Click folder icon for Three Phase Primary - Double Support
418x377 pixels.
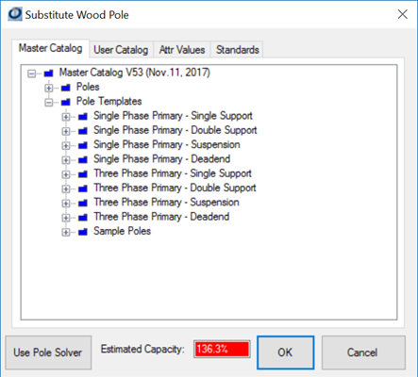(83, 188)
